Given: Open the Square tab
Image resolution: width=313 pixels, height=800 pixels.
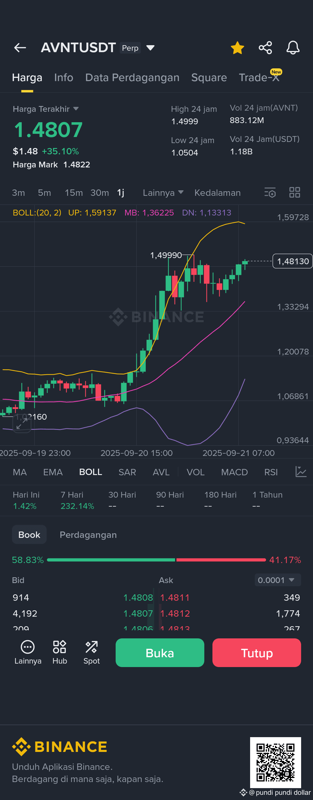Looking at the screenshot, I should coord(209,78).
